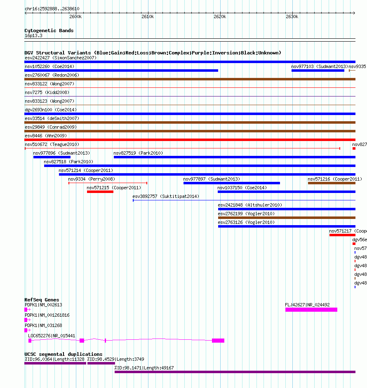Image resolution: width=367 pixels, height=388 pixels.
Task: Click the Cytogenetic Bands track title
Action: pos(49,31)
